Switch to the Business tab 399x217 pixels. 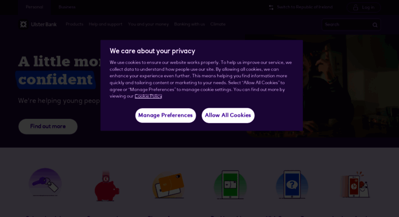[67, 7]
